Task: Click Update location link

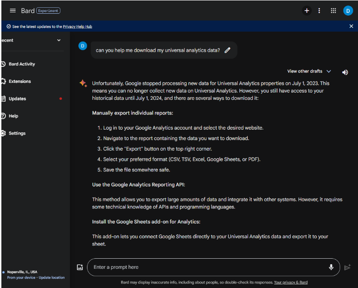Action: (x=52, y=277)
